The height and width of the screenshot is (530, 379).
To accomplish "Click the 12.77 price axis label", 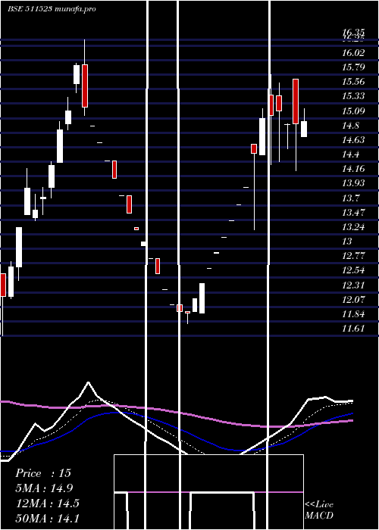I will 353,256.
